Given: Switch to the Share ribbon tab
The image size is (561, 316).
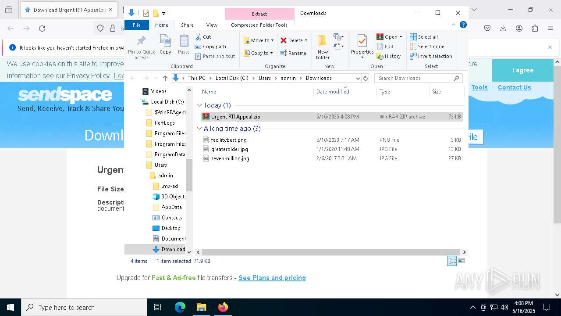Looking at the screenshot, I should pos(187,25).
